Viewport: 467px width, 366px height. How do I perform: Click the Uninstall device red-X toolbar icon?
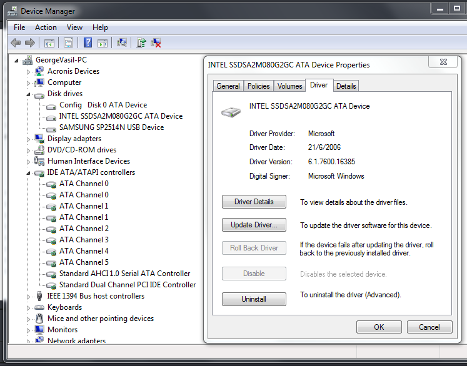pos(156,43)
